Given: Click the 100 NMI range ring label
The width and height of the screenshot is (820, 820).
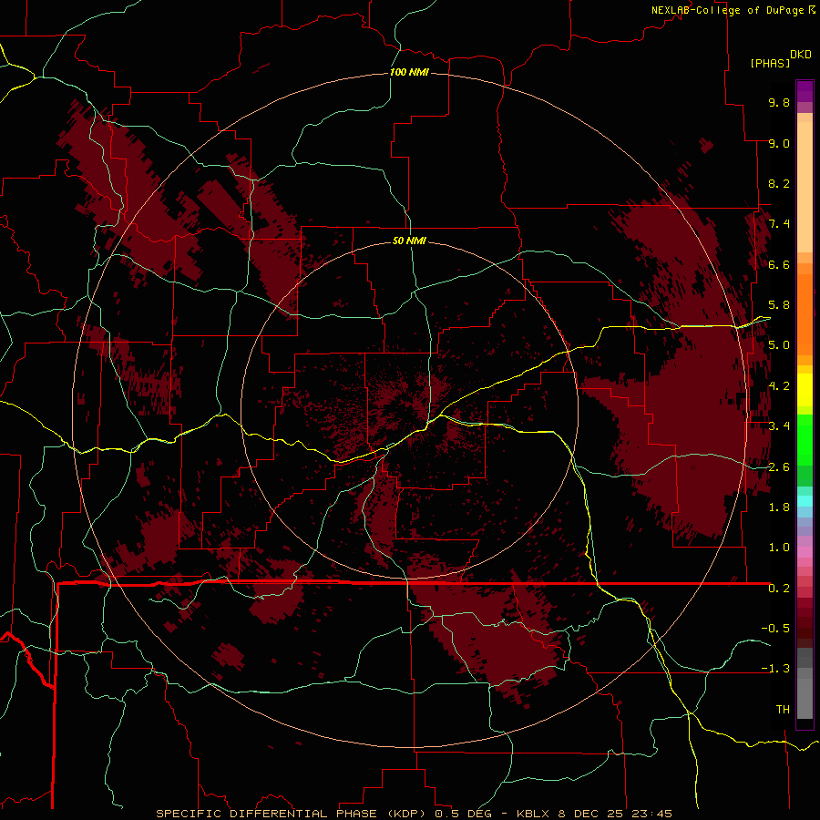Looking at the screenshot, I should (x=409, y=72).
